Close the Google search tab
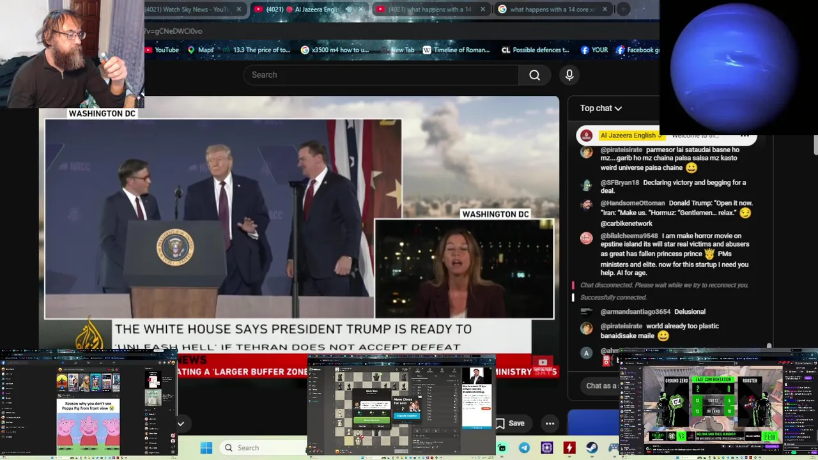This screenshot has width=818, height=460. click(604, 9)
